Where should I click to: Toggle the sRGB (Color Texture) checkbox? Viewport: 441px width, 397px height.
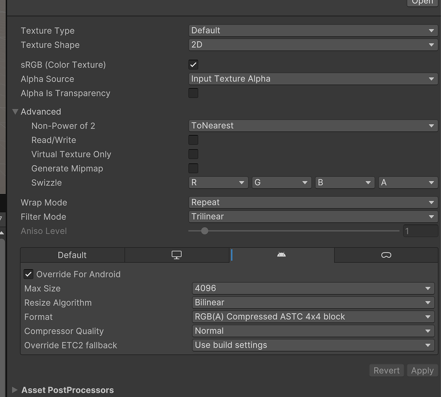[x=193, y=65]
